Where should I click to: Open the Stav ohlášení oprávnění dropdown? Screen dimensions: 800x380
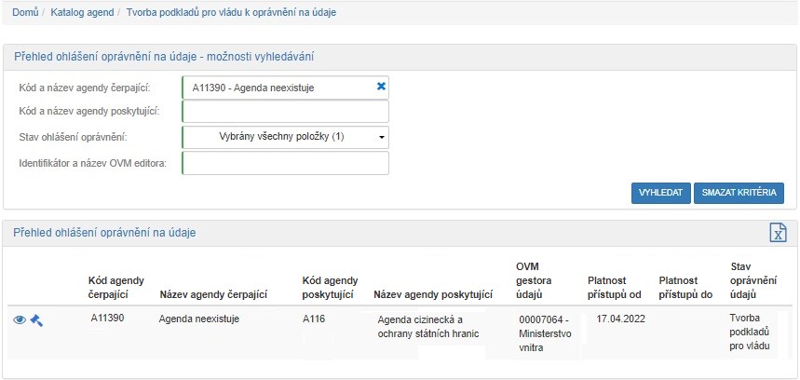pyautogui.click(x=285, y=137)
